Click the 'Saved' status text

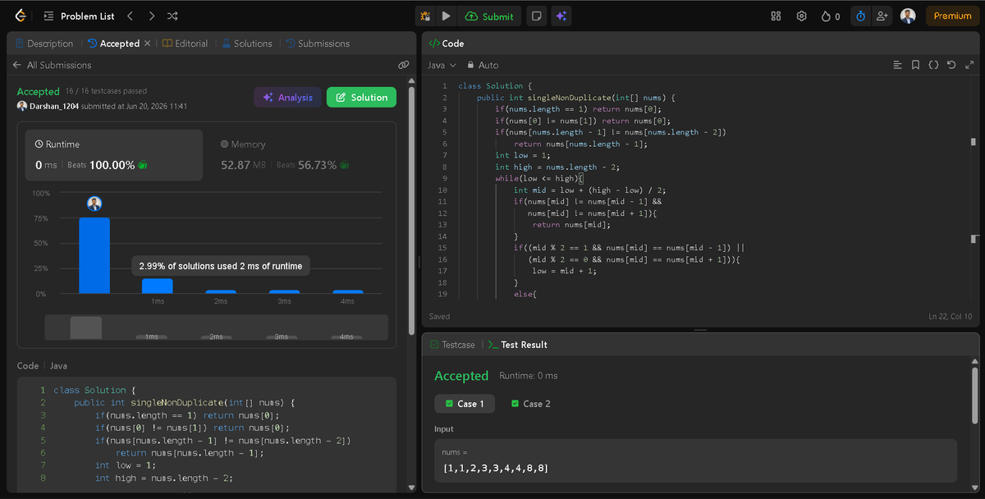pyautogui.click(x=439, y=316)
